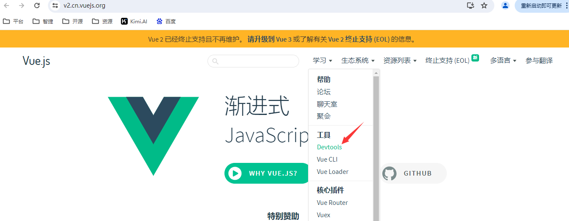This screenshot has height=221, width=569.
Task: Click the dropdown menu scrollbar up arrow
Action: 376,73
